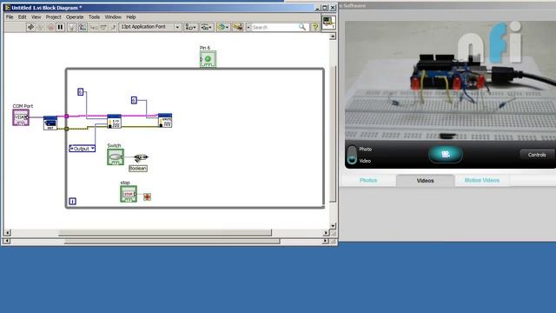Open the Window menu
Screen dimensions: 556x313
tap(113, 17)
